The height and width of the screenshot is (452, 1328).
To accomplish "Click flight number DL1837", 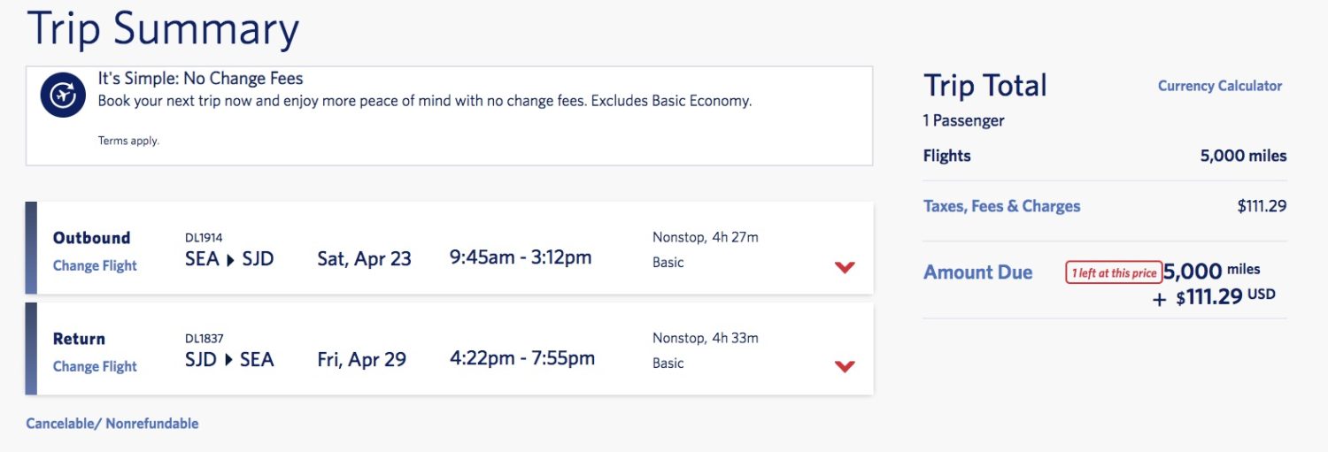I will click(204, 339).
